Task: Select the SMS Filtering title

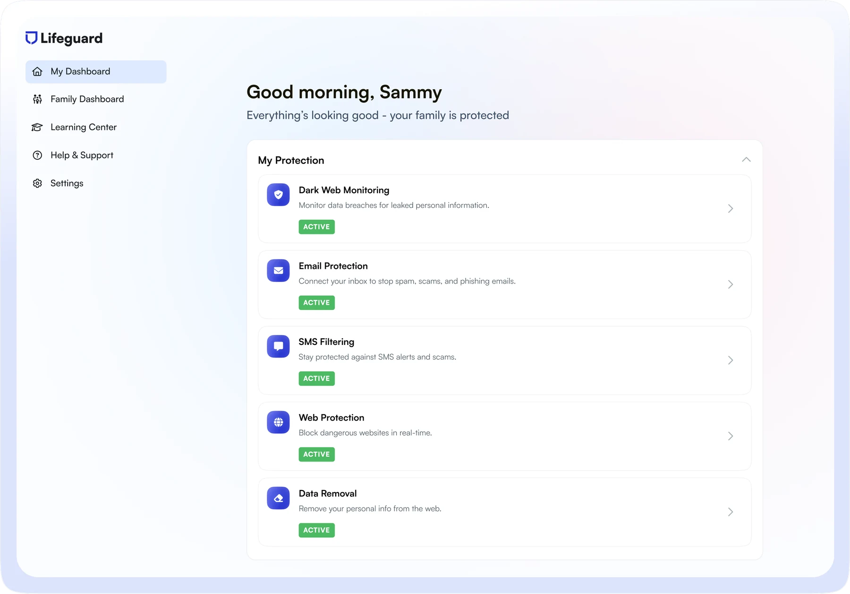Action: coord(326,342)
